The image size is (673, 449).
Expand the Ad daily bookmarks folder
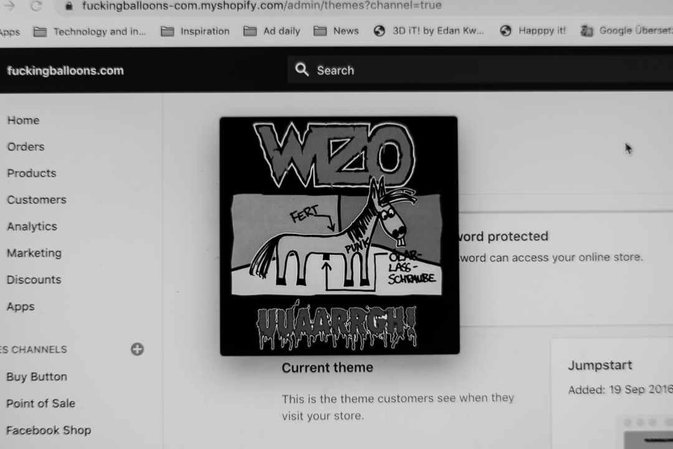pos(272,31)
